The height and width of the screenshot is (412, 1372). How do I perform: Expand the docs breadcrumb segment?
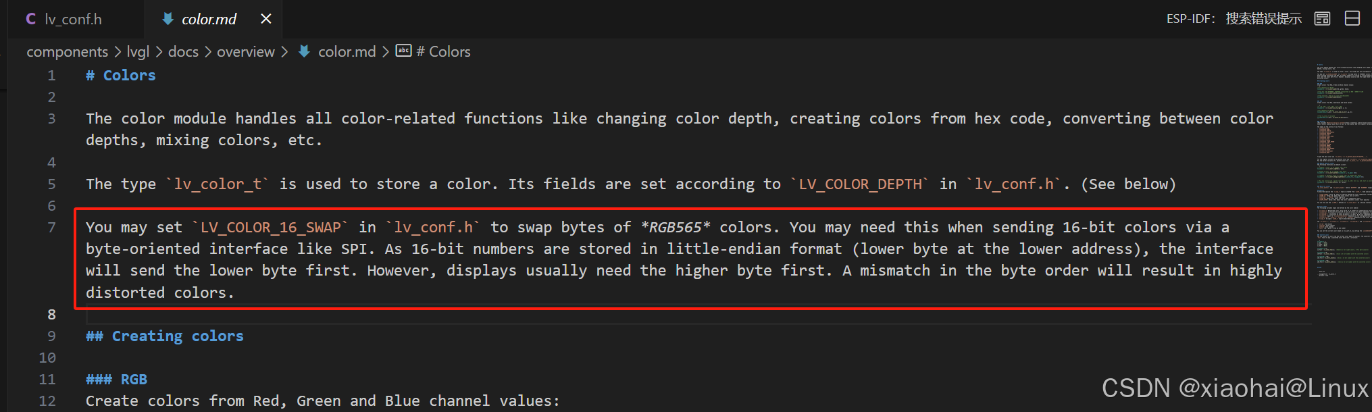click(x=183, y=51)
